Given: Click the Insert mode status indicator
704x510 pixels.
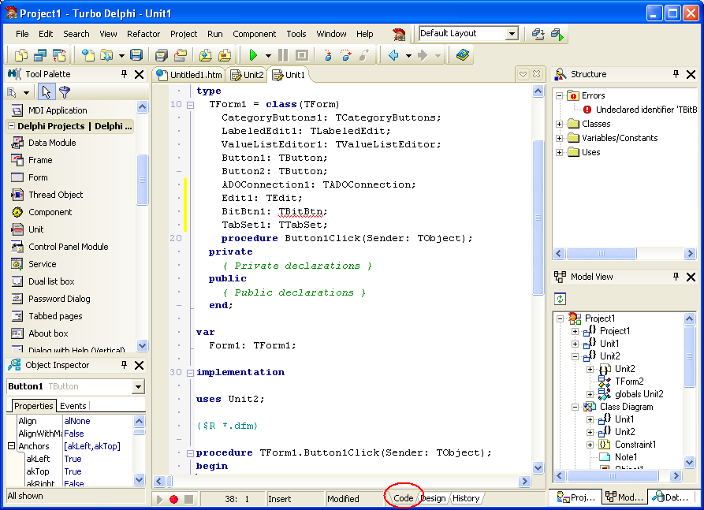Looking at the screenshot, I should 279,499.
